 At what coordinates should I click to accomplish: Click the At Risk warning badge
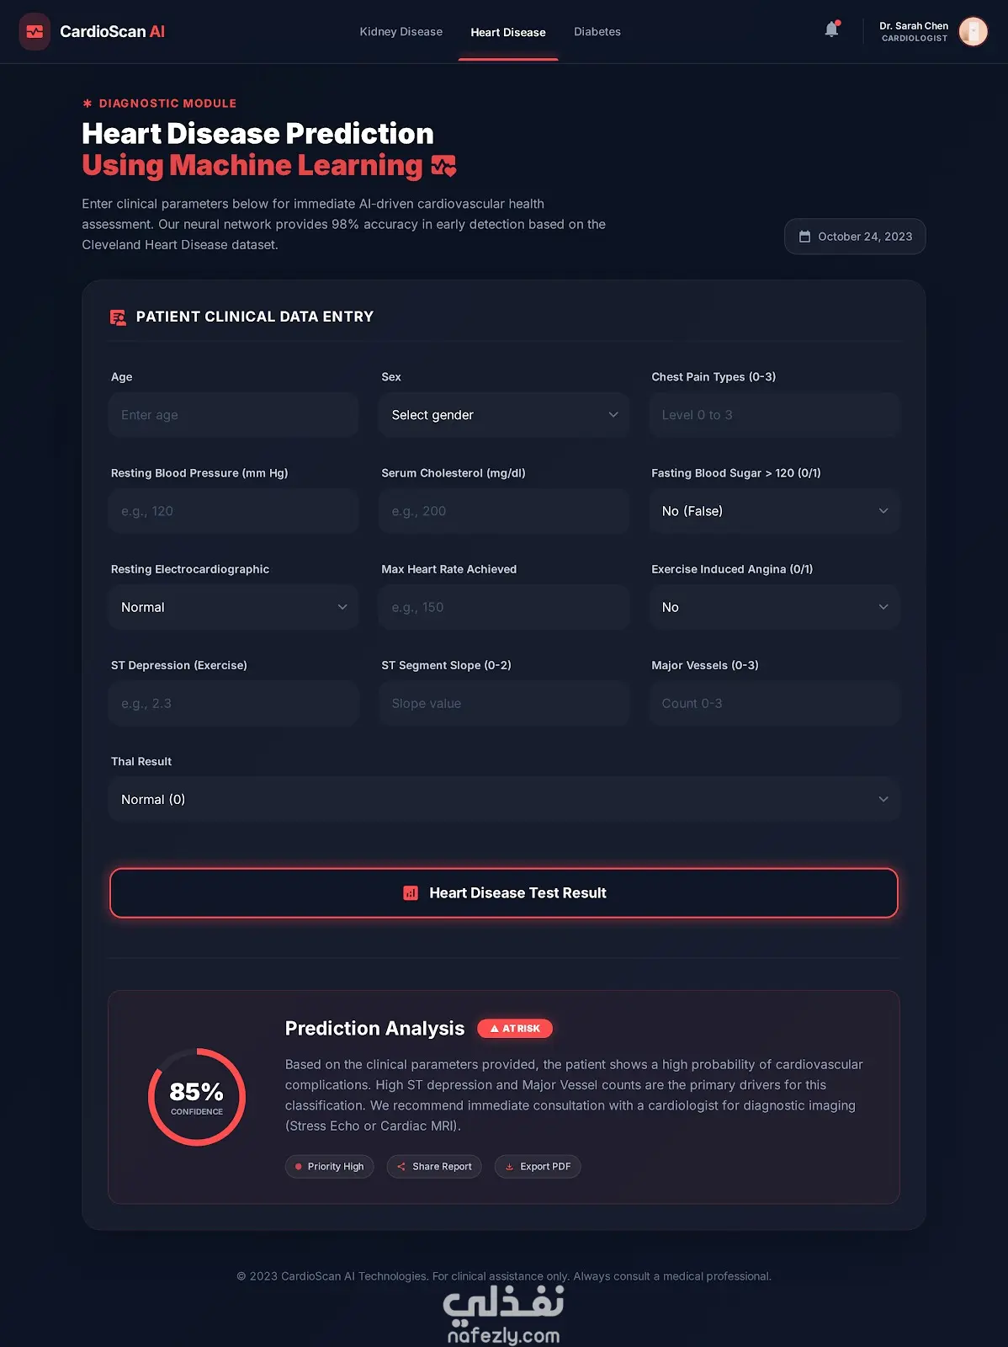click(515, 1029)
